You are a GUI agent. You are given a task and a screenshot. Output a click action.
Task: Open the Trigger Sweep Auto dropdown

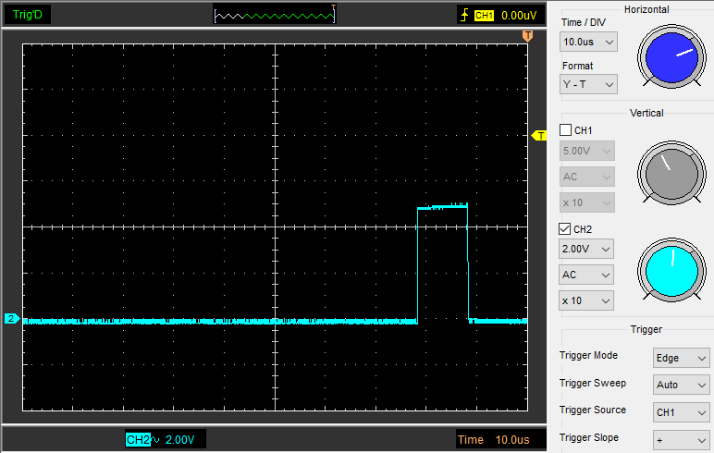[681, 385]
